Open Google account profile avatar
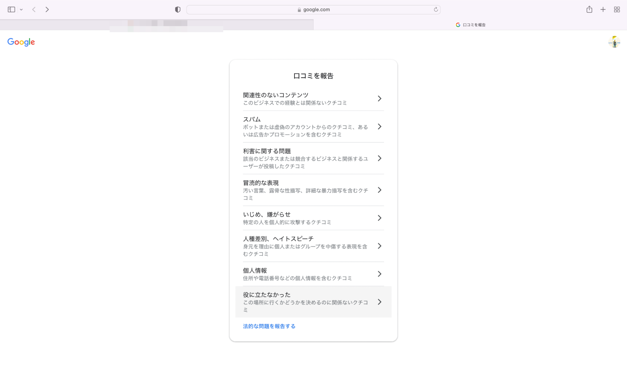The width and height of the screenshot is (627, 392). [x=614, y=42]
